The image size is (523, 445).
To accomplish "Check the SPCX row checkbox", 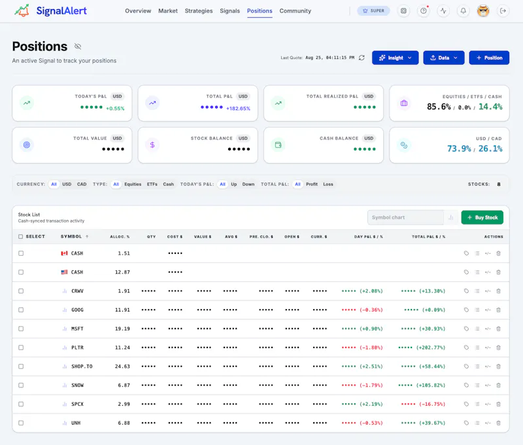I will coord(21,404).
